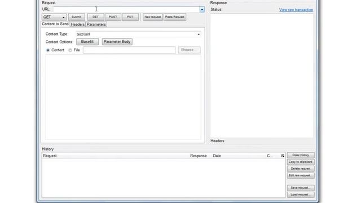Click the New request button
The width and height of the screenshot is (361, 203).
click(153, 17)
